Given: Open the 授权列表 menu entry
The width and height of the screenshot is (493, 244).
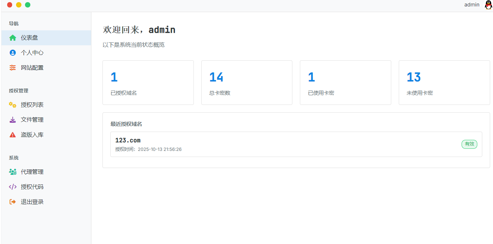Looking at the screenshot, I should 32,105.
